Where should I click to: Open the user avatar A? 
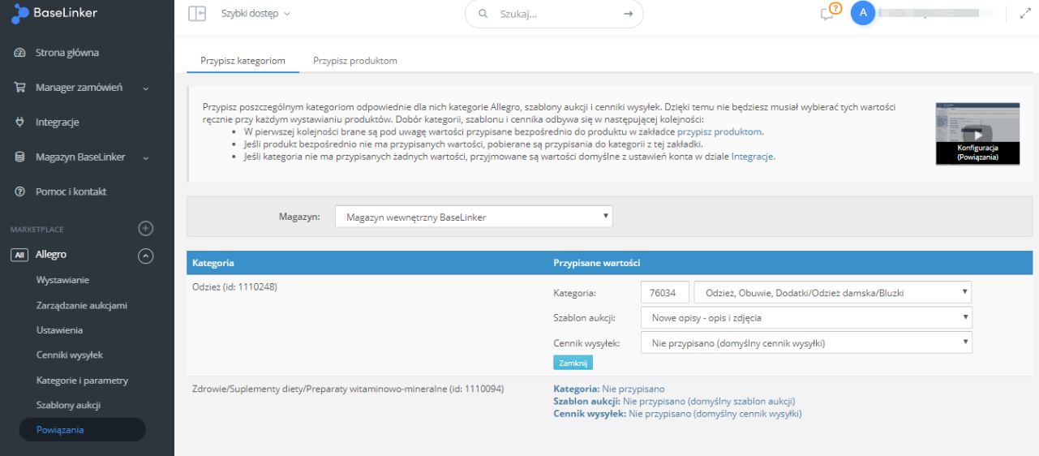click(x=863, y=13)
